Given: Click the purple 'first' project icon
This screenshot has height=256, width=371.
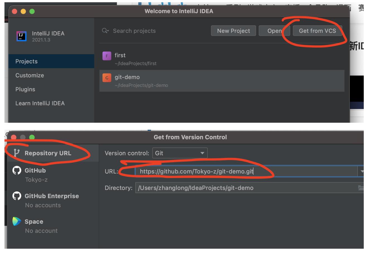Looking at the screenshot, I should click(x=107, y=56).
